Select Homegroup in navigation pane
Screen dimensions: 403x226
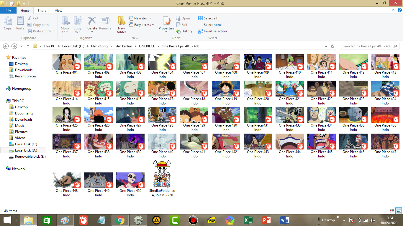pos(22,89)
